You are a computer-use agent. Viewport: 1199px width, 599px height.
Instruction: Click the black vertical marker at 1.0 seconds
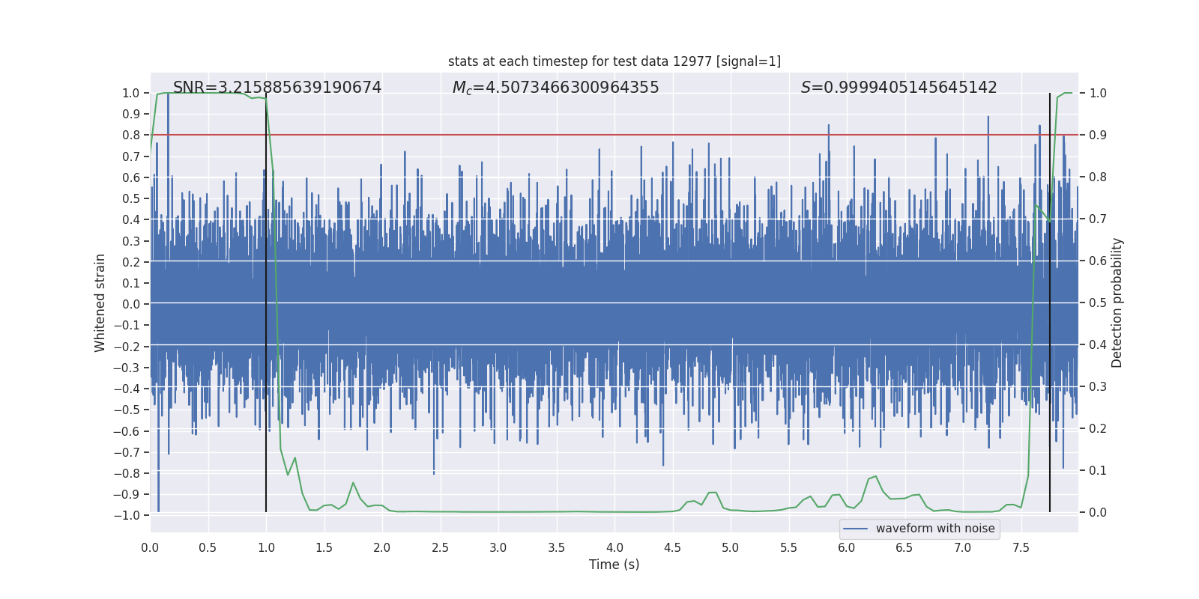pyautogui.click(x=266, y=302)
